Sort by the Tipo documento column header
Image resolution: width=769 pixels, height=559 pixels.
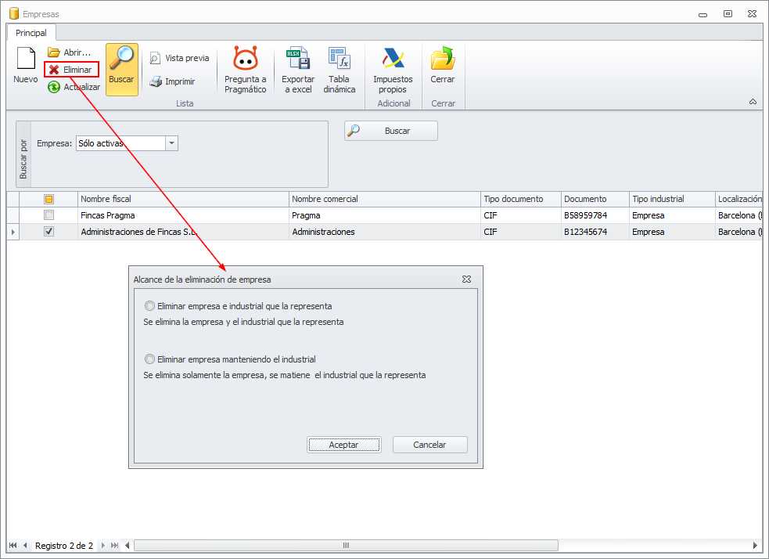coord(521,200)
